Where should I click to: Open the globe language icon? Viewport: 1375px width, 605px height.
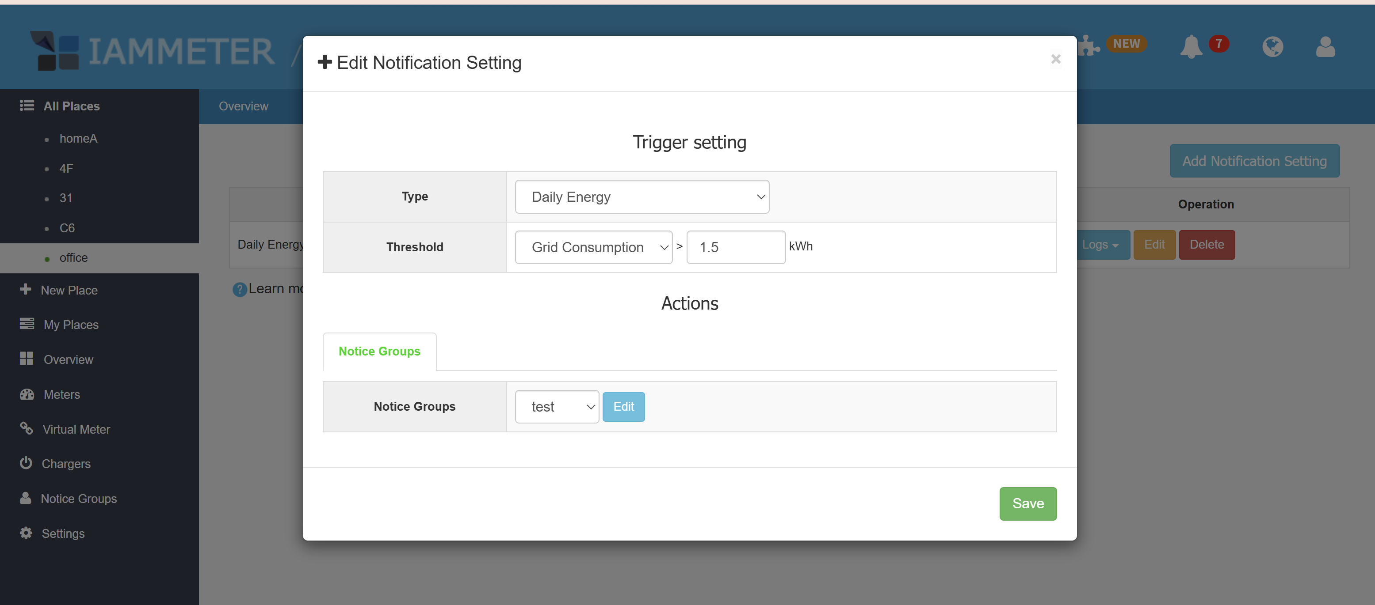coord(1272,47)
